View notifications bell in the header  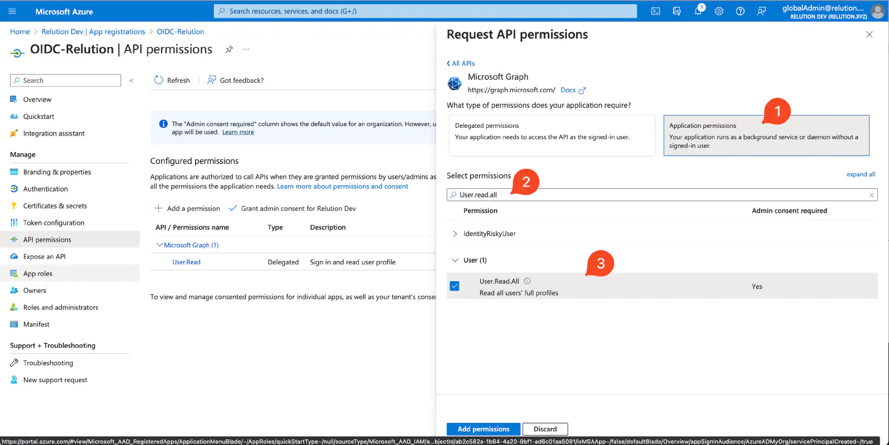(x=698, y=11)
